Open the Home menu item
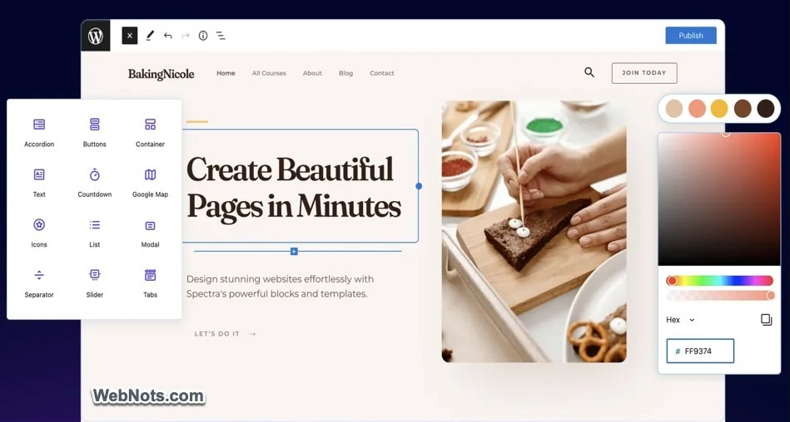 226,73
